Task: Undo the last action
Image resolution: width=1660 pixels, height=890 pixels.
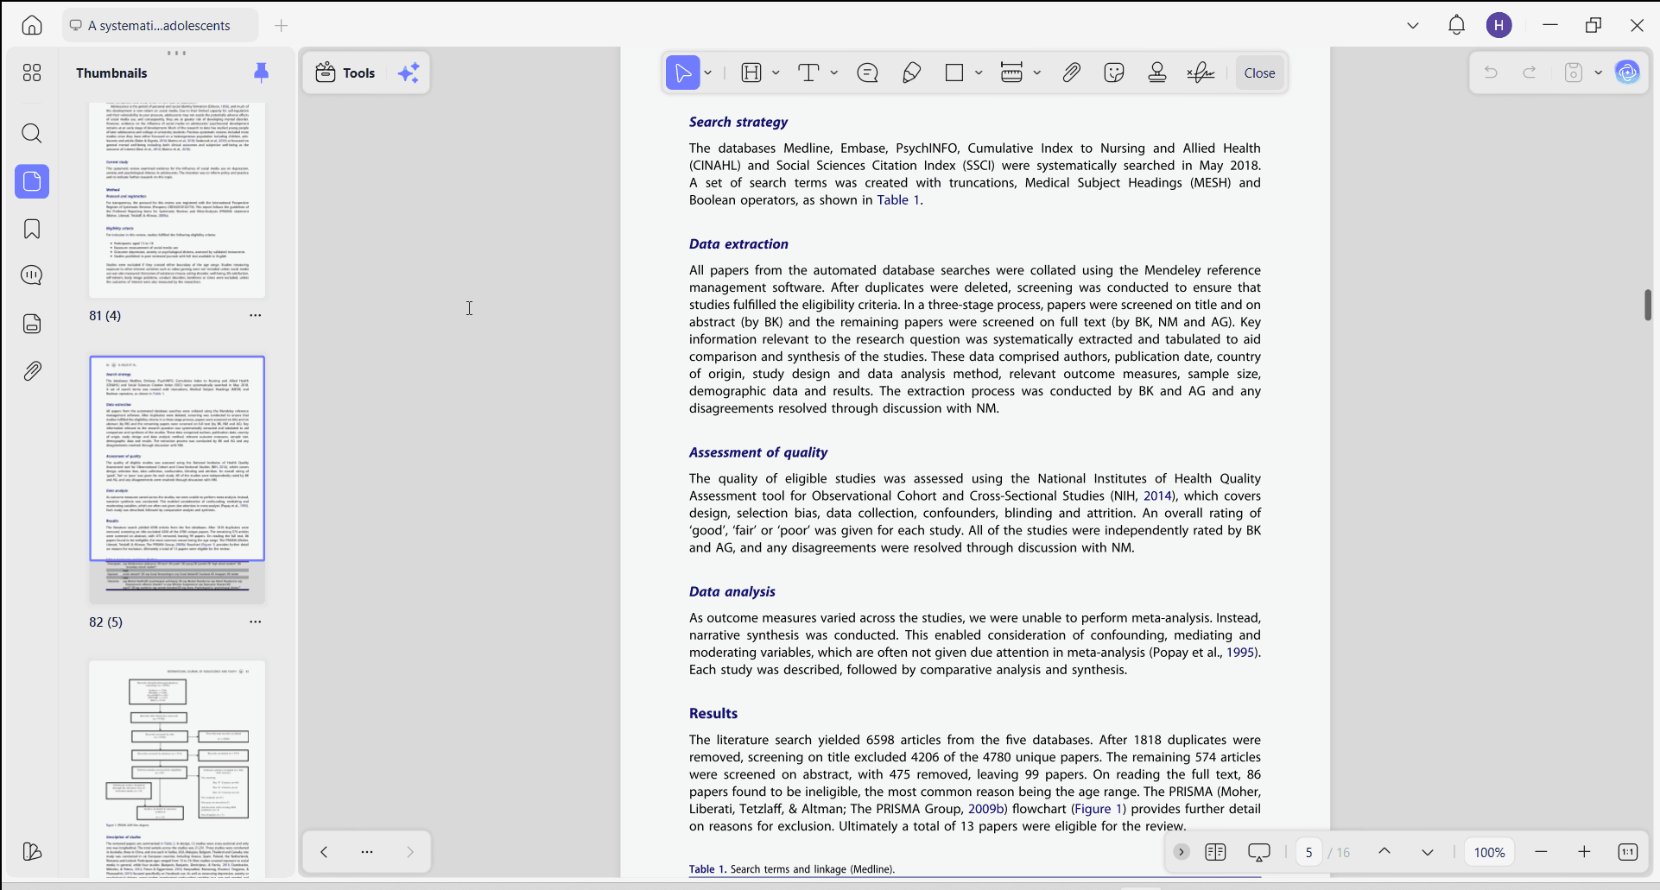Action: click(1491, 73)
